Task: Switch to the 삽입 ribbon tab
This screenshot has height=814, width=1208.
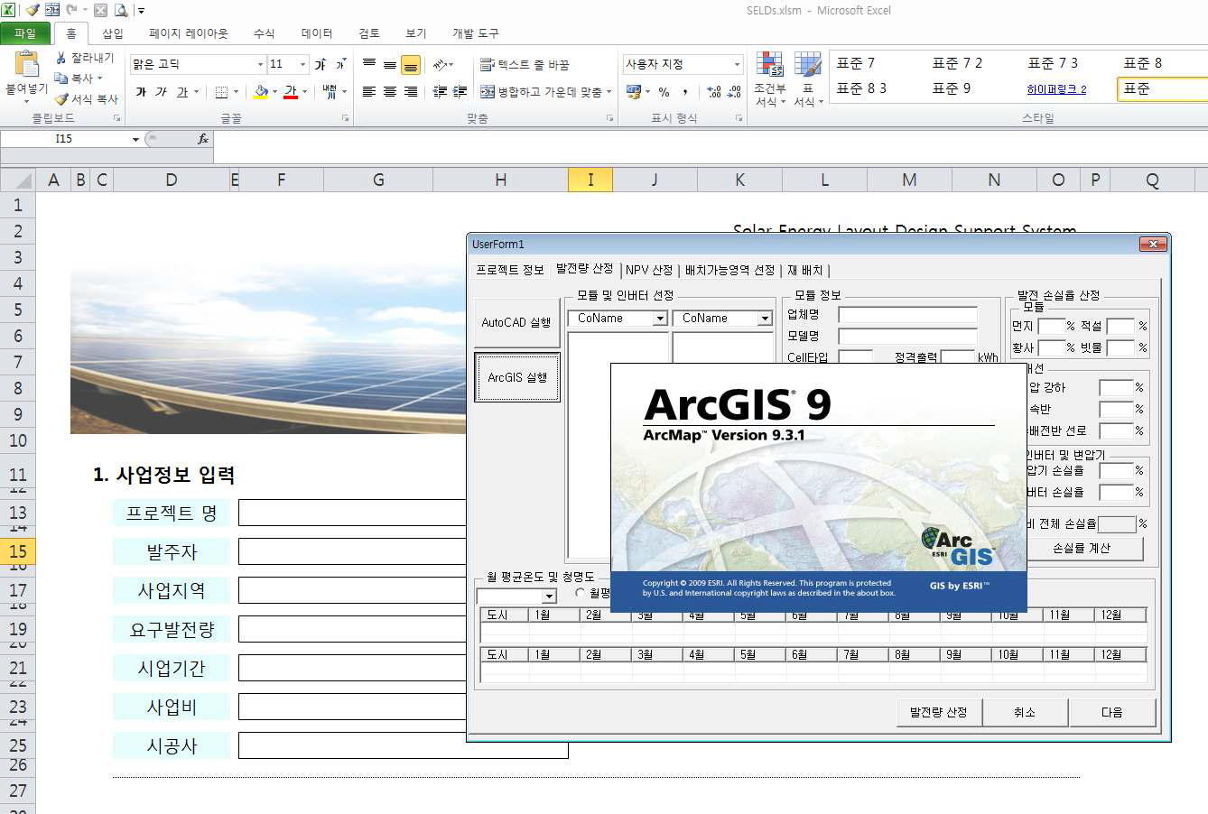Action: [113, 33]
